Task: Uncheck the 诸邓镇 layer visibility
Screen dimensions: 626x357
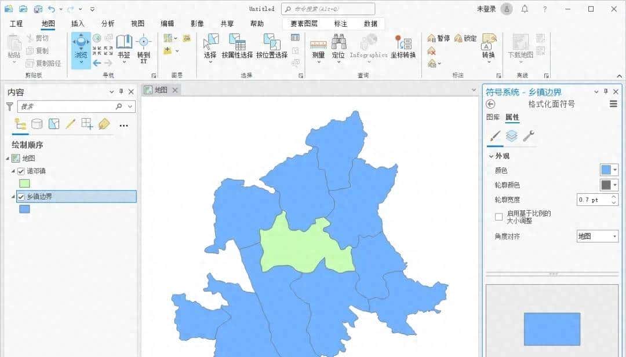Action: pos(21,171)
